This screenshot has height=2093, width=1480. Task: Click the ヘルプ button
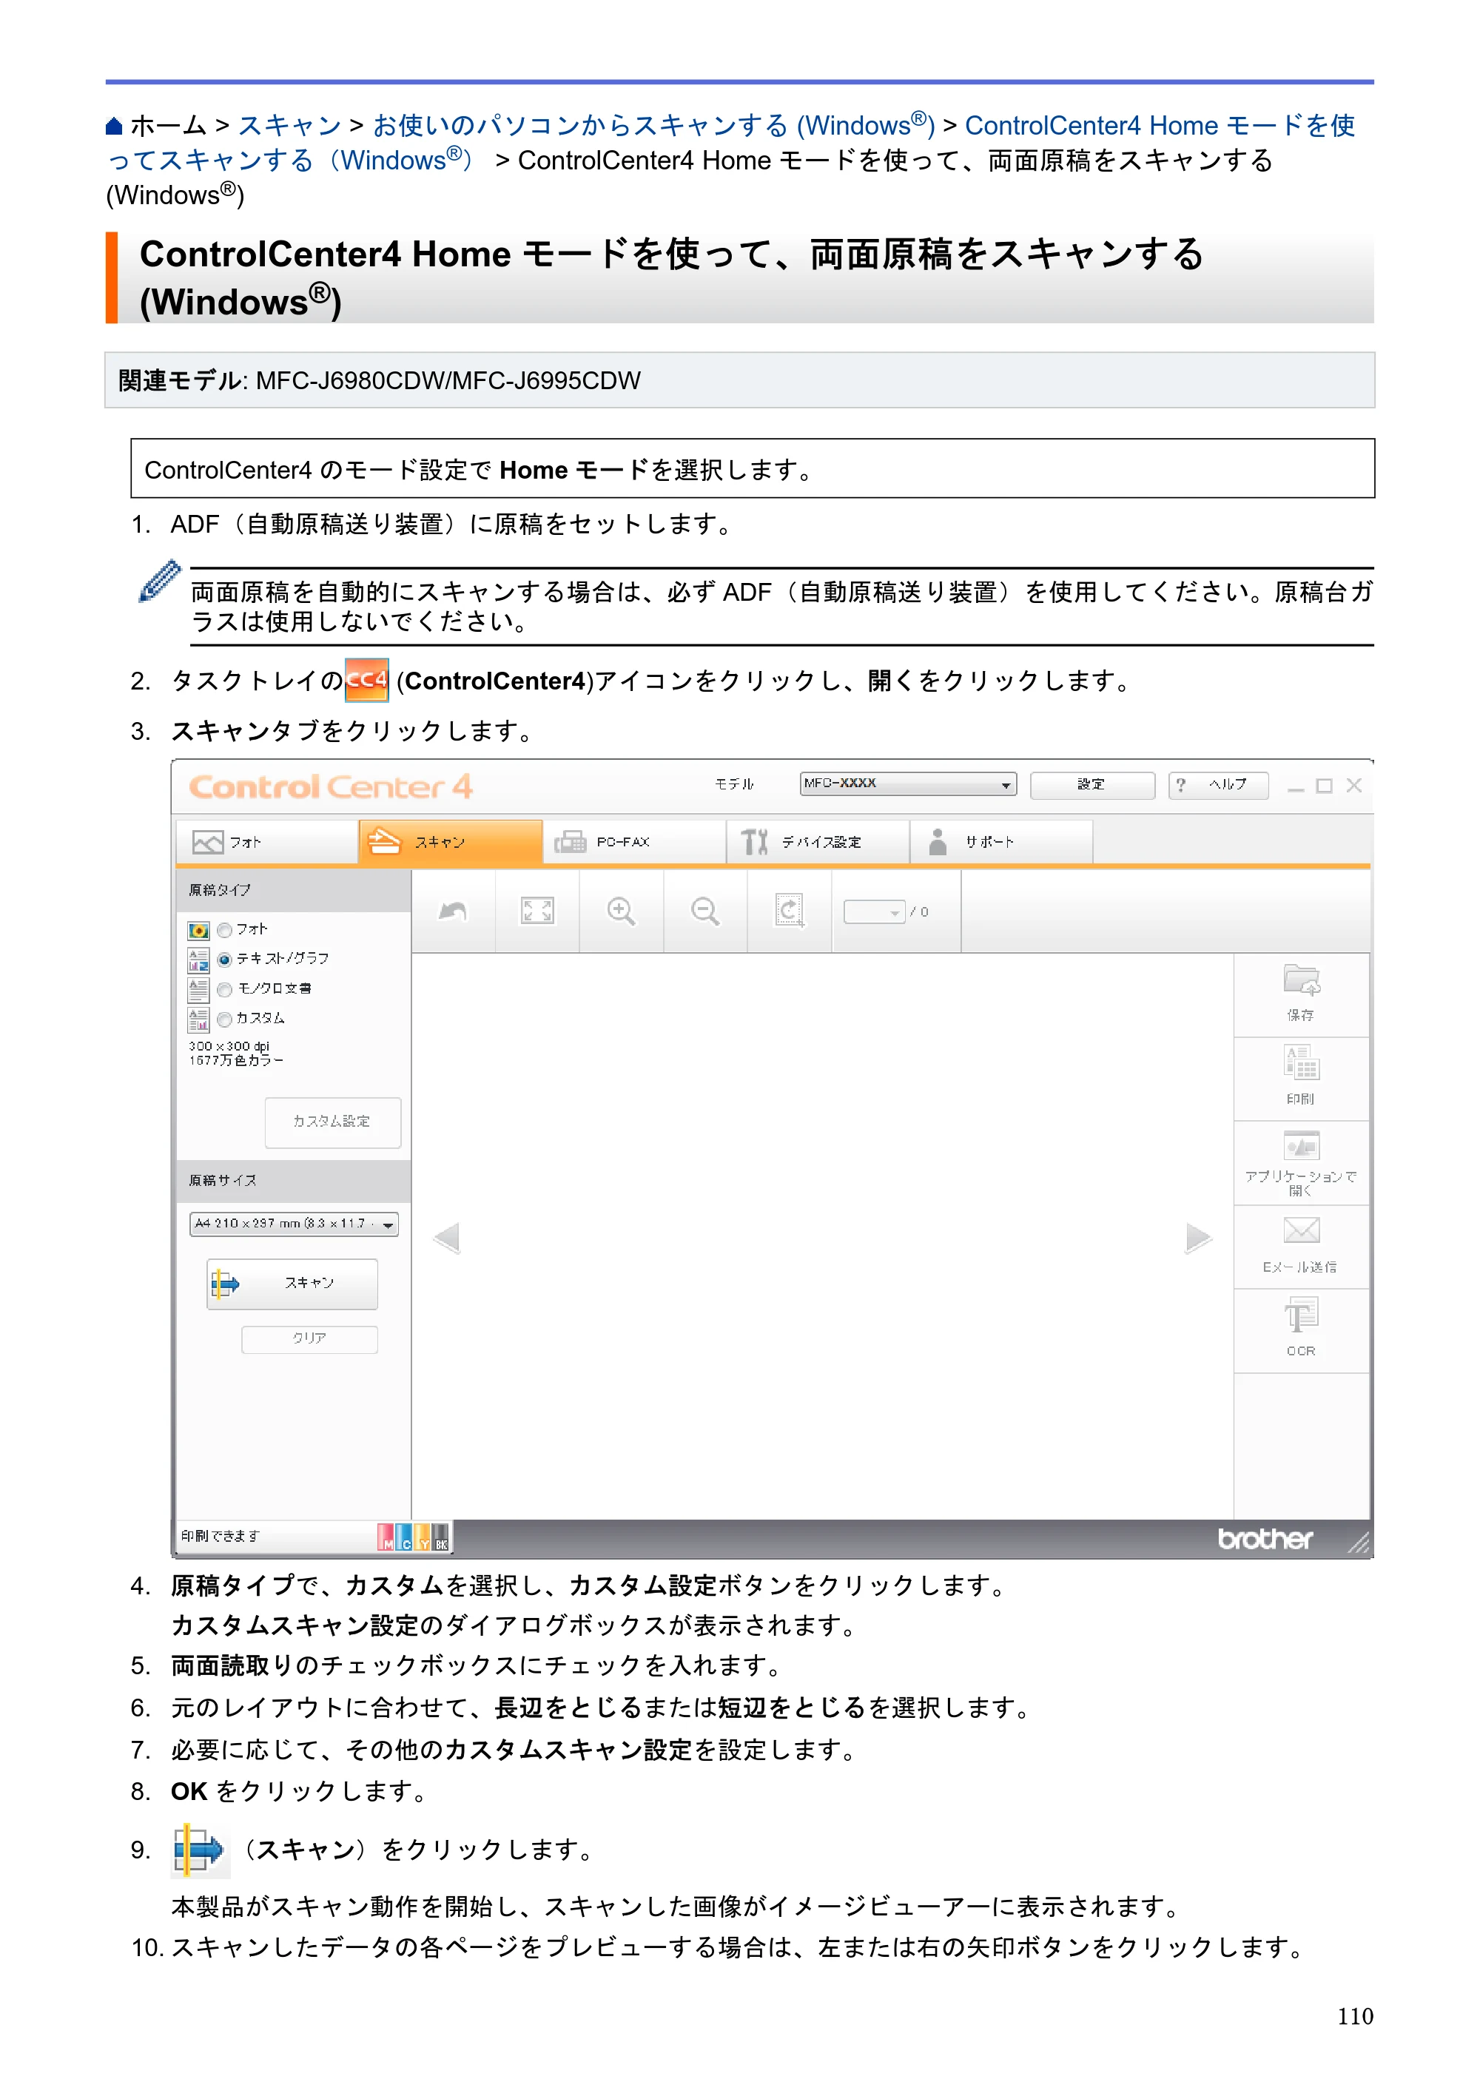[1218, 785]
